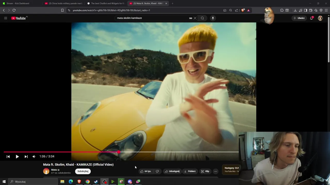Viewport: 330px width, 185px height.
Task: Switch to The best ChatBot and Widgets tab
Action: 106,3
